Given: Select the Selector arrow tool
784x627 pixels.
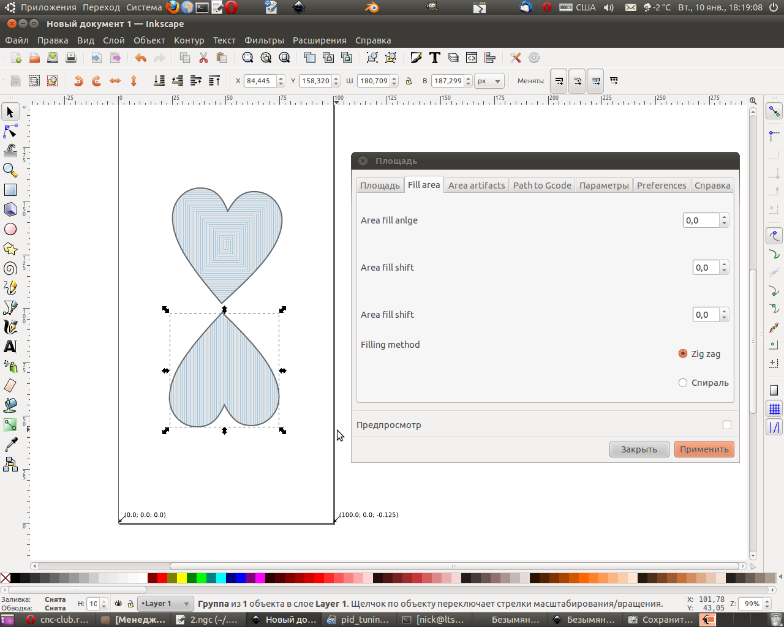Looking at the screenshot, I should 10,112.
